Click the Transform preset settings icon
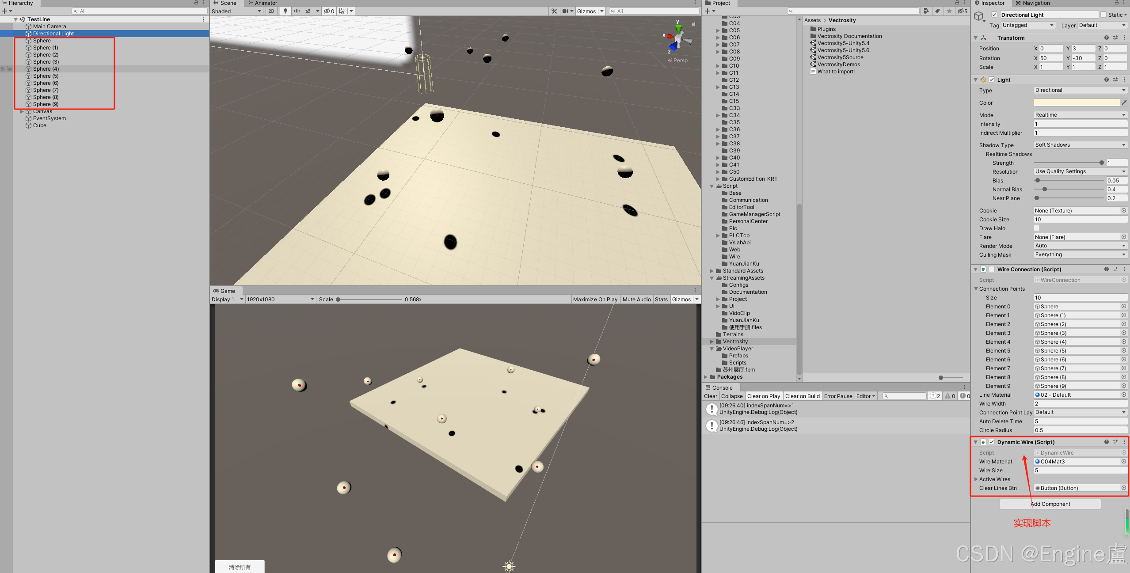1130x573 pixels. click(1115, 38)
